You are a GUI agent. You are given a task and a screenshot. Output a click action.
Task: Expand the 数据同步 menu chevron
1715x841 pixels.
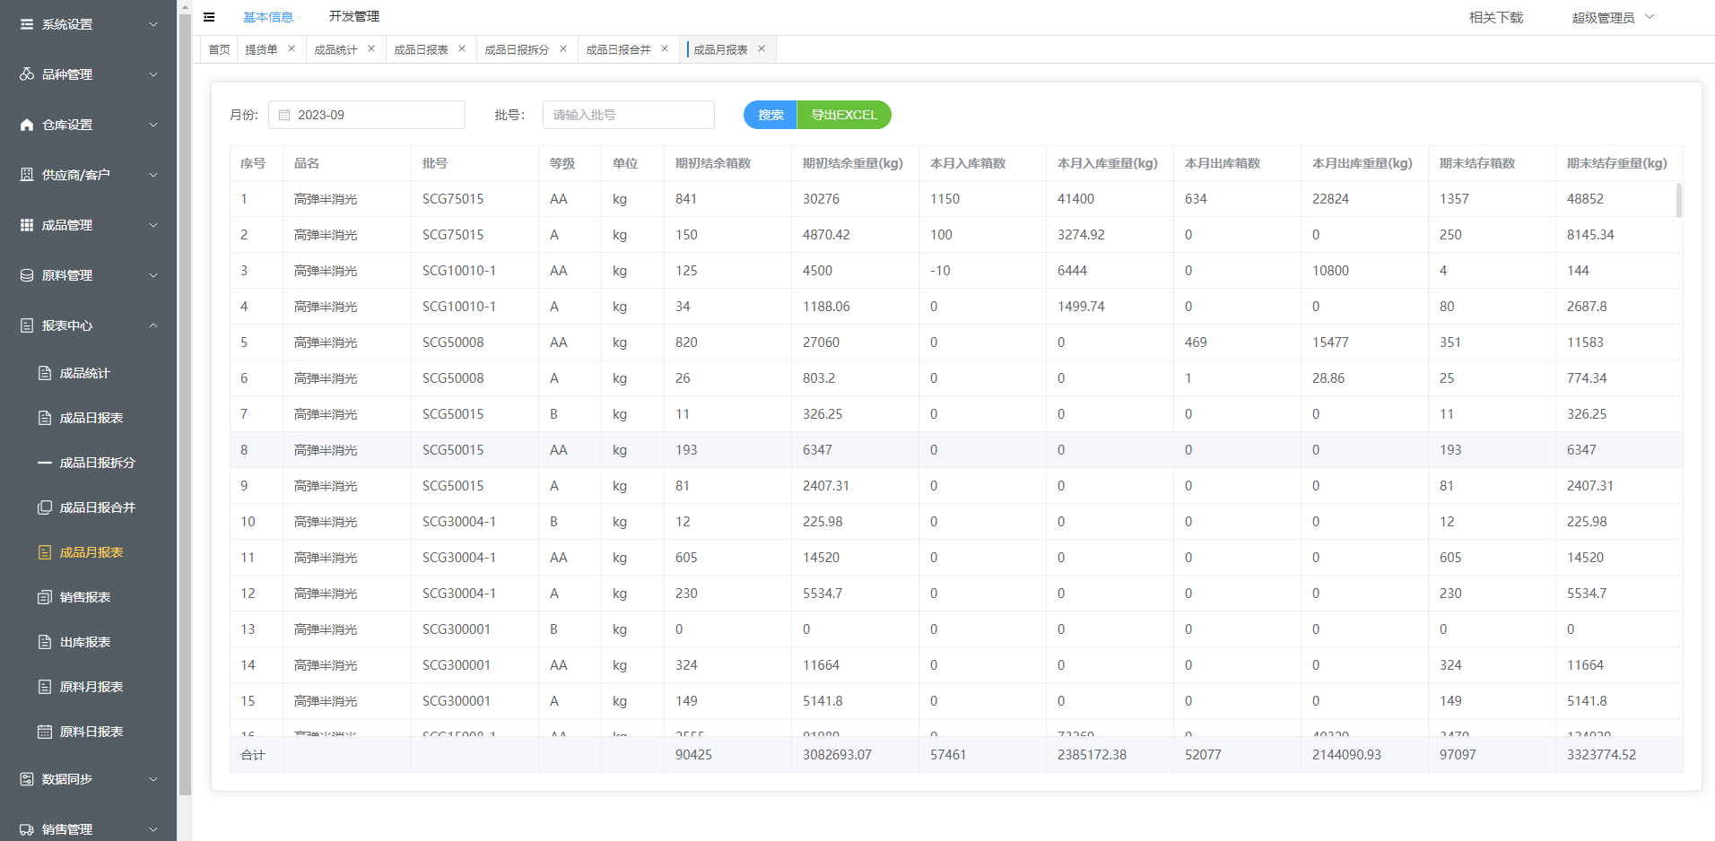(x=153, y=779)
